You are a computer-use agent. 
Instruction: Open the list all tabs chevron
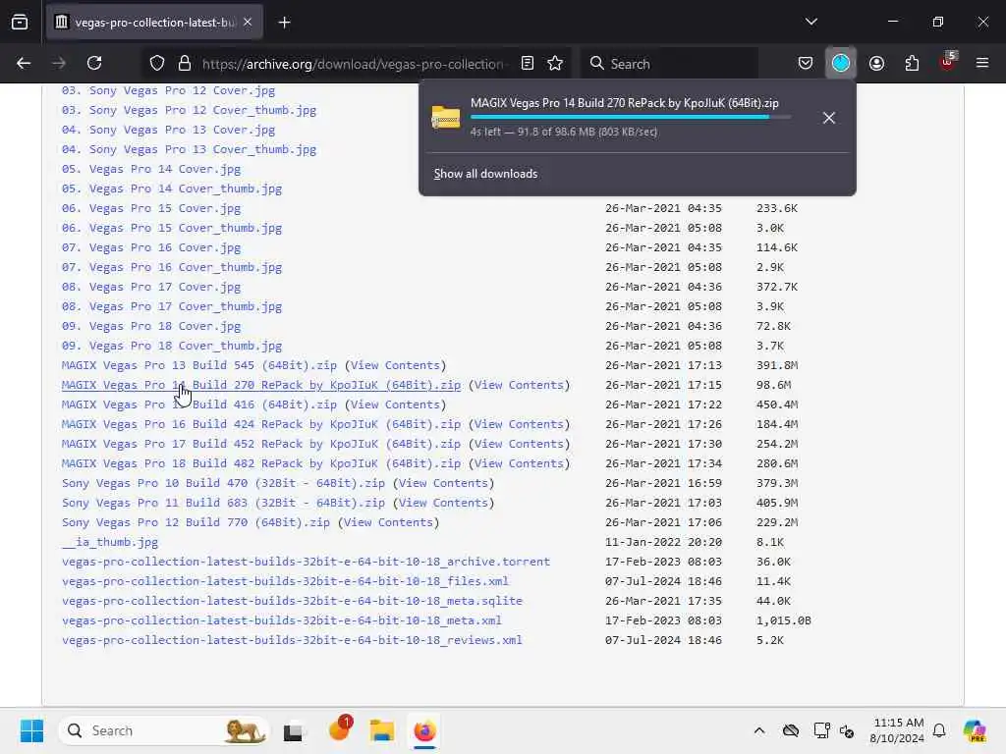click(x=810, y=22)
